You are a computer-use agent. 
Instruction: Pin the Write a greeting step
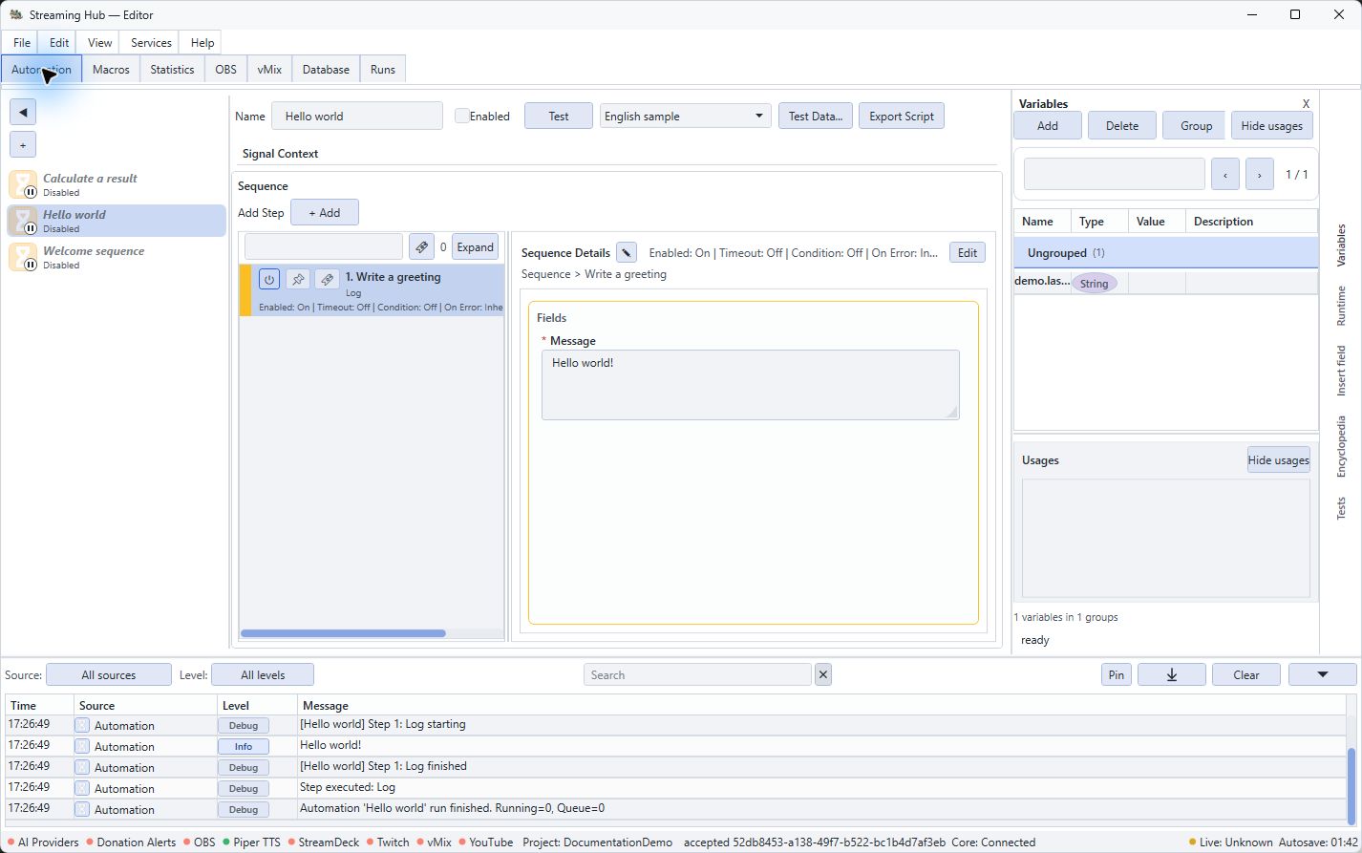298,279
